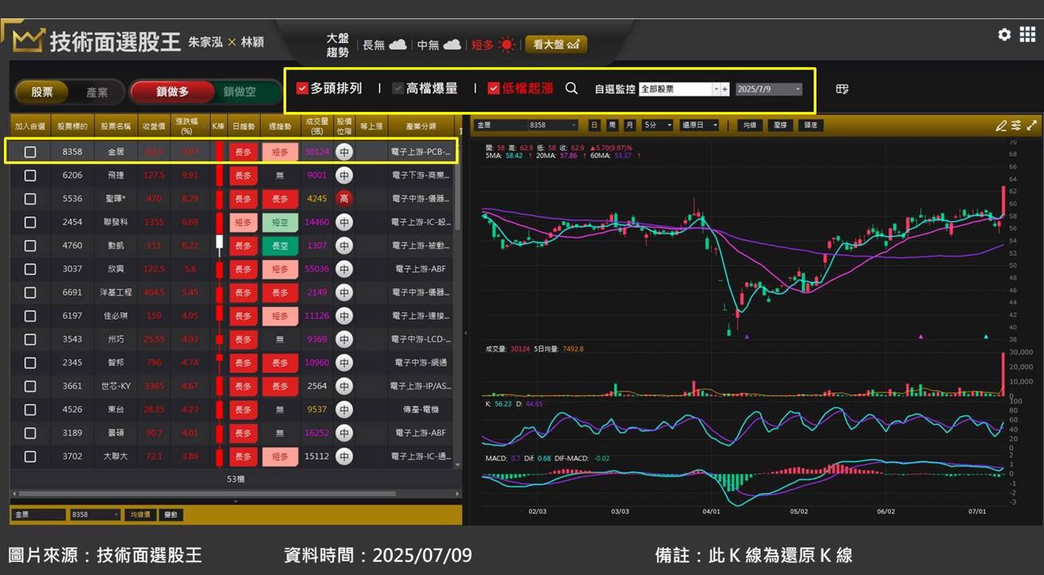Switch chart to 月 period
This screenshot has height=575, width=1044.
[x=630, y=125]
